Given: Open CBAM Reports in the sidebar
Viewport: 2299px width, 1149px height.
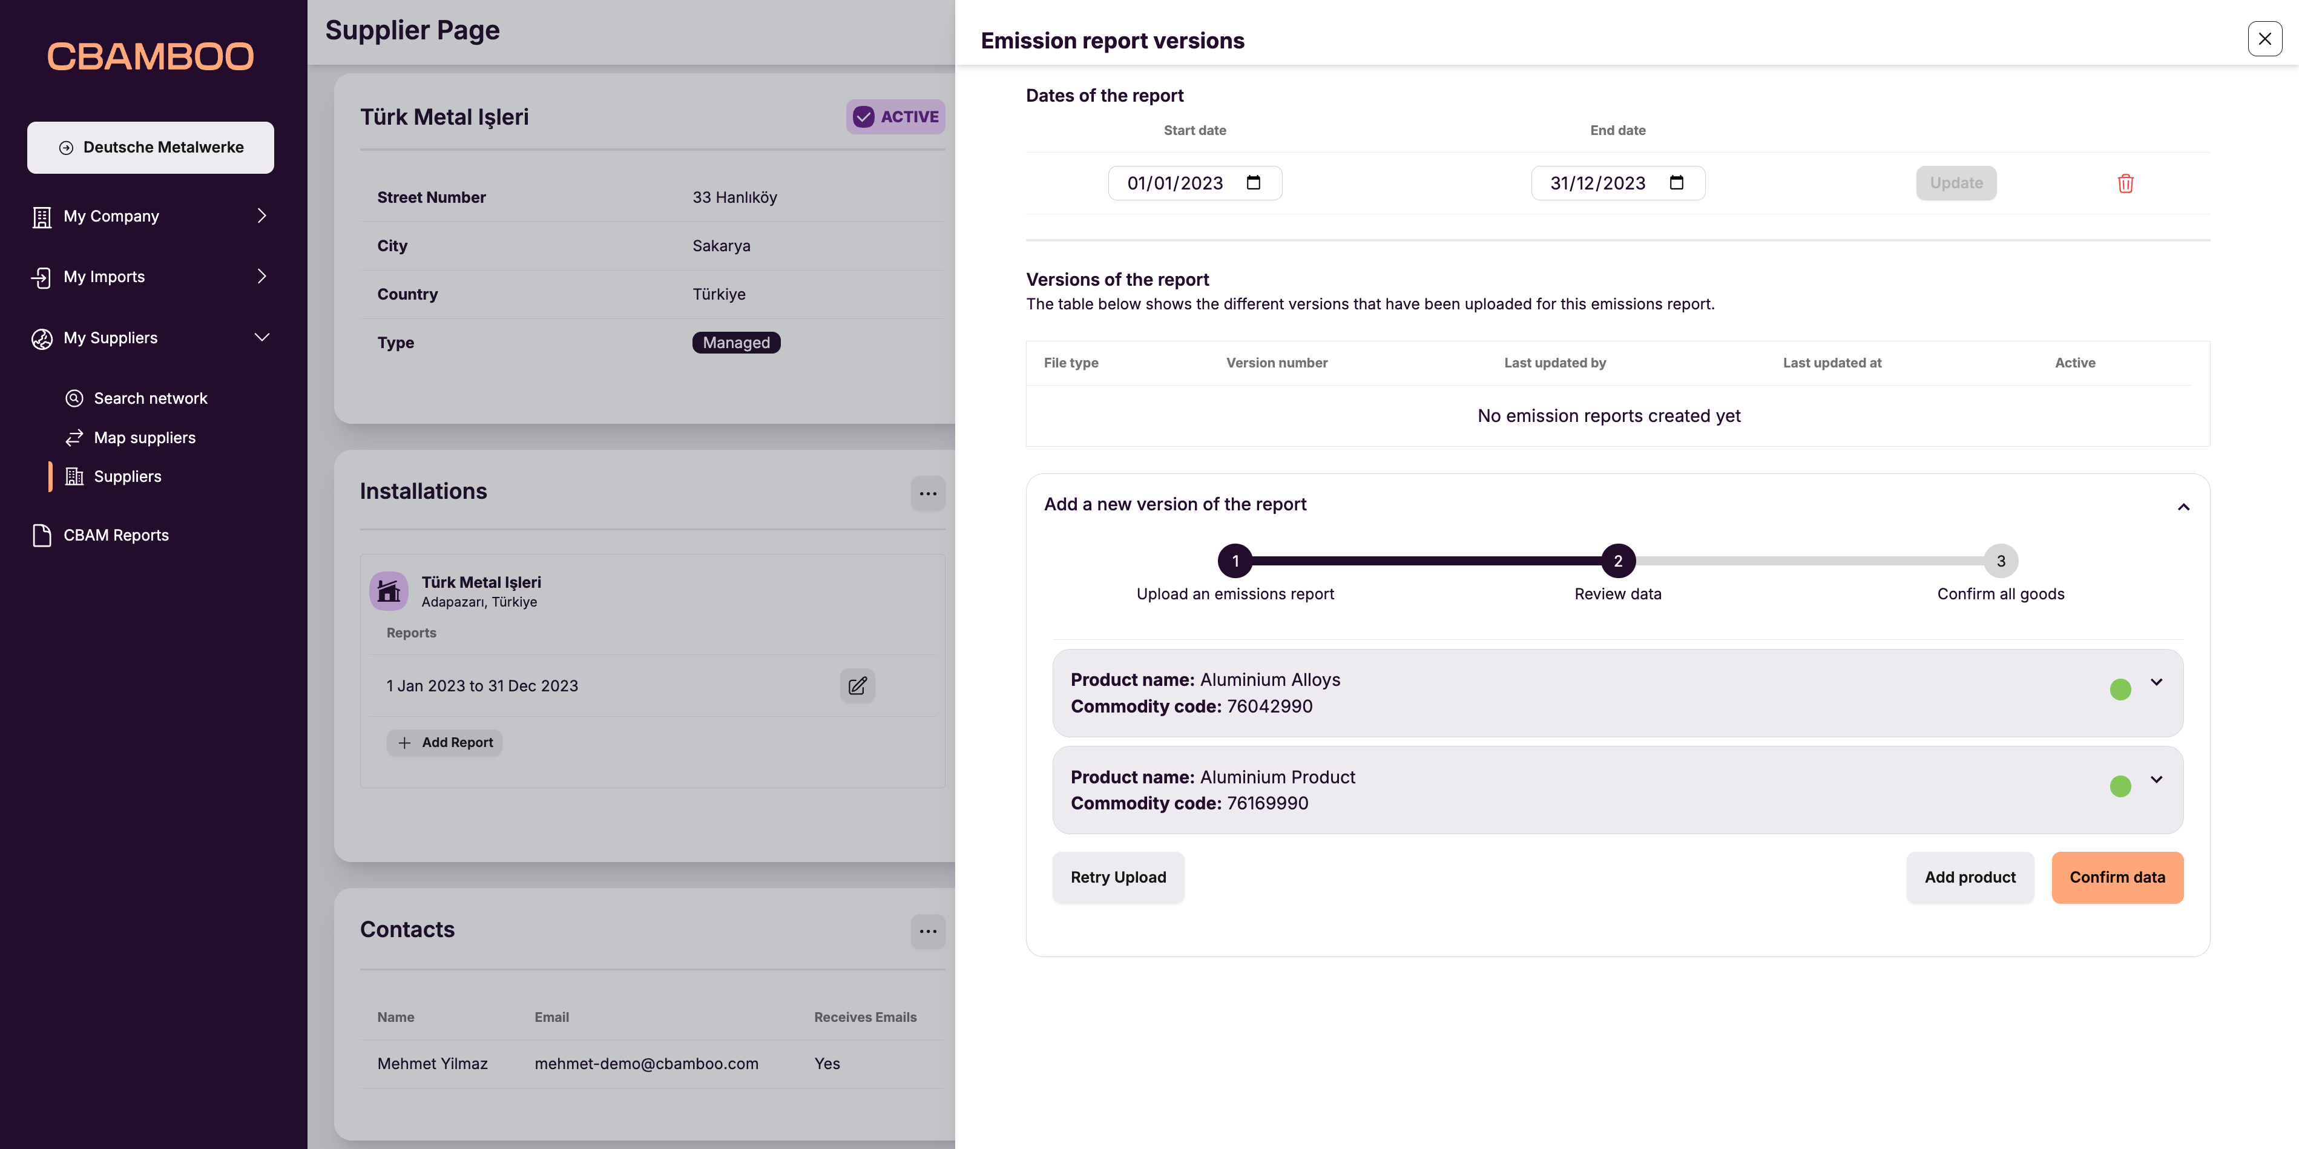Looking at the screenshot, I should click(x=116, y=535).
